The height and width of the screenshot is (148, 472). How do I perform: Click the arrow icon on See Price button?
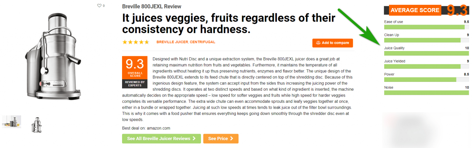(232, 138)
